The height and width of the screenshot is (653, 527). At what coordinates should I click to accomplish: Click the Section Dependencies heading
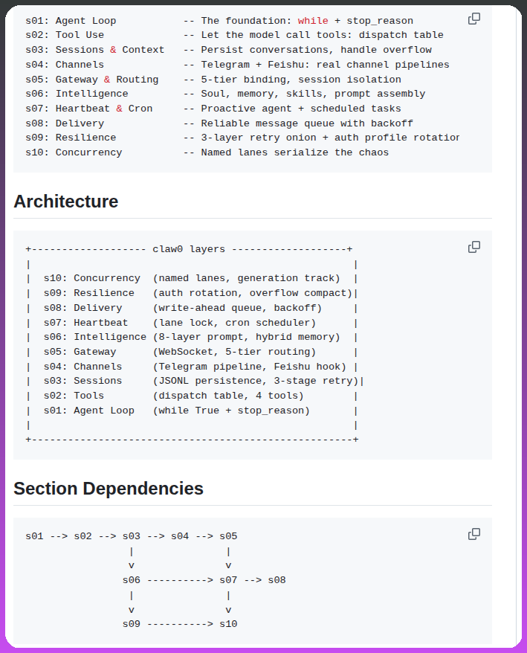109,489
